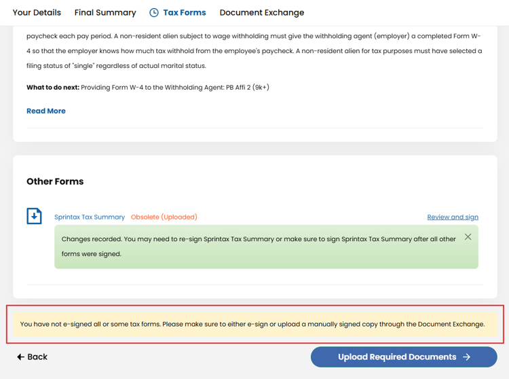
Task: Open the Review and sign link
Action: point(453,217)
